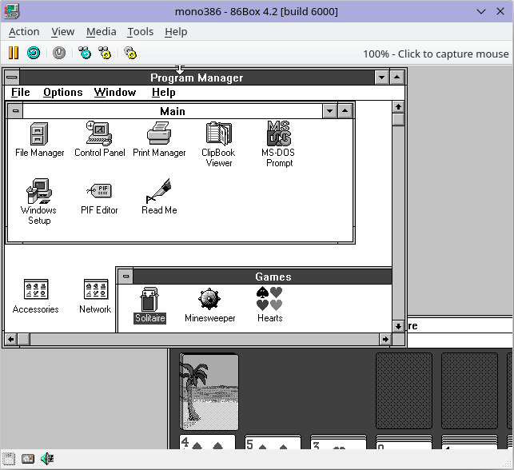Click Program Manager vertical scroll up arrow
Viewport: 514px width, 470px height.
coord(398,107)
